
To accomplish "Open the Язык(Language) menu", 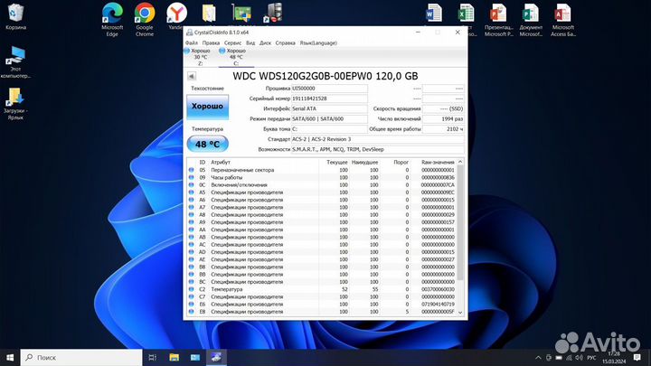I will click(x=318, y=42).
